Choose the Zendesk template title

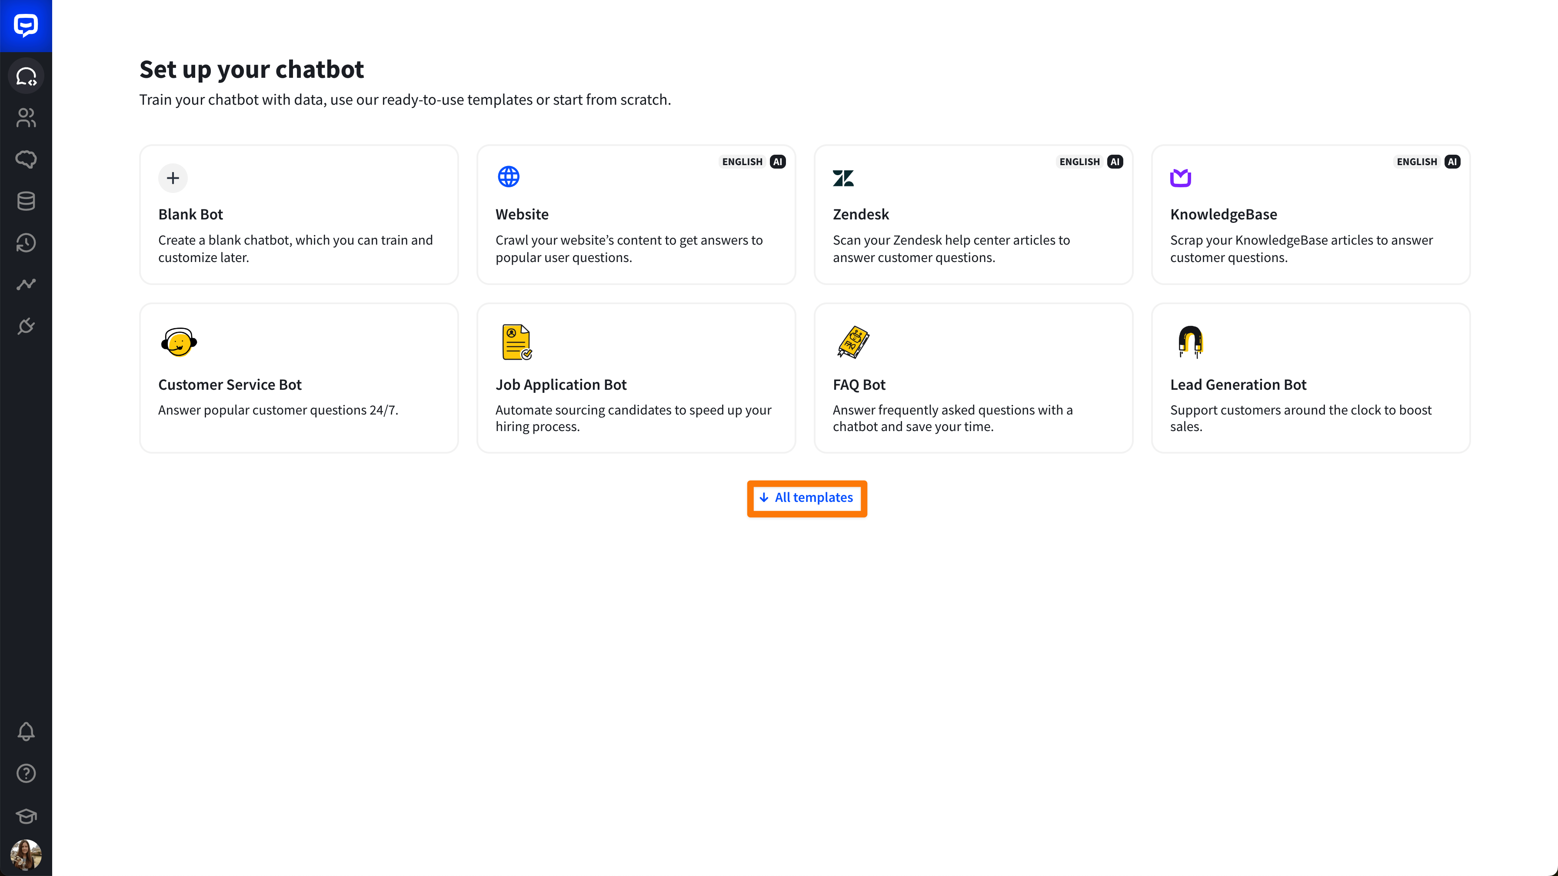coord(861,214)
